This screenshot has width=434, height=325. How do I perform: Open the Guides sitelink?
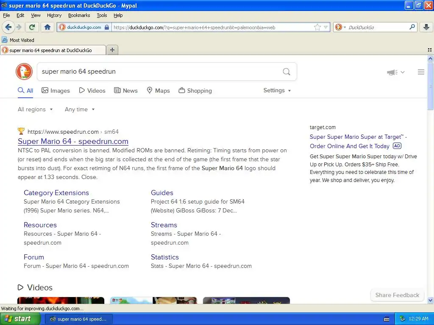(x=162, y=193)
